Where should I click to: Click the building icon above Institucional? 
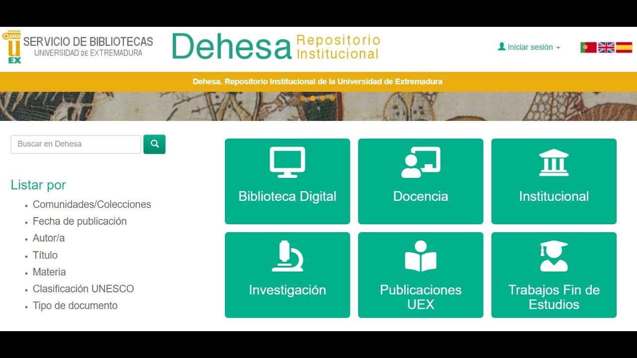point(554,163)
